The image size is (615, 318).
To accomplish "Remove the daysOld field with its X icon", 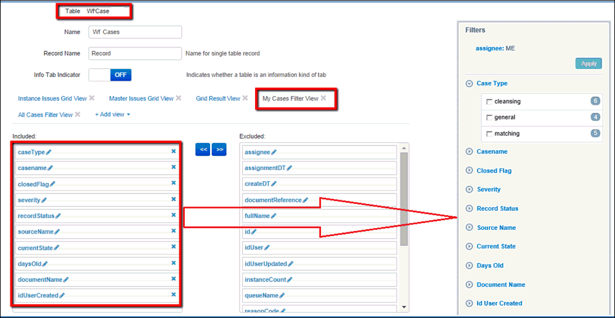I will 173,263.
